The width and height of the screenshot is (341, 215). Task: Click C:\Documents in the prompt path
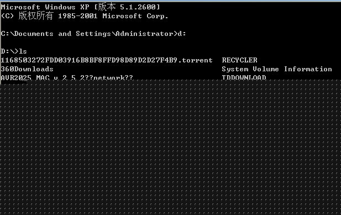[27, 34]
